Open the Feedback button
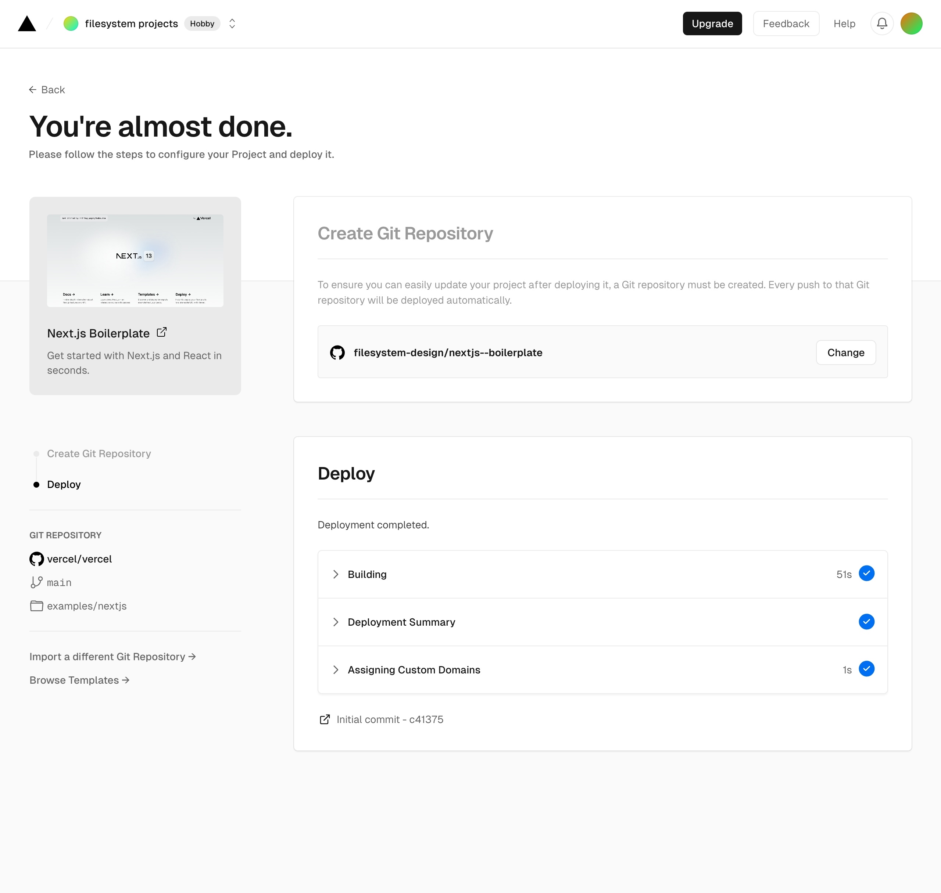The width and height of the screenshot is (941, 893). click(786, 23)
